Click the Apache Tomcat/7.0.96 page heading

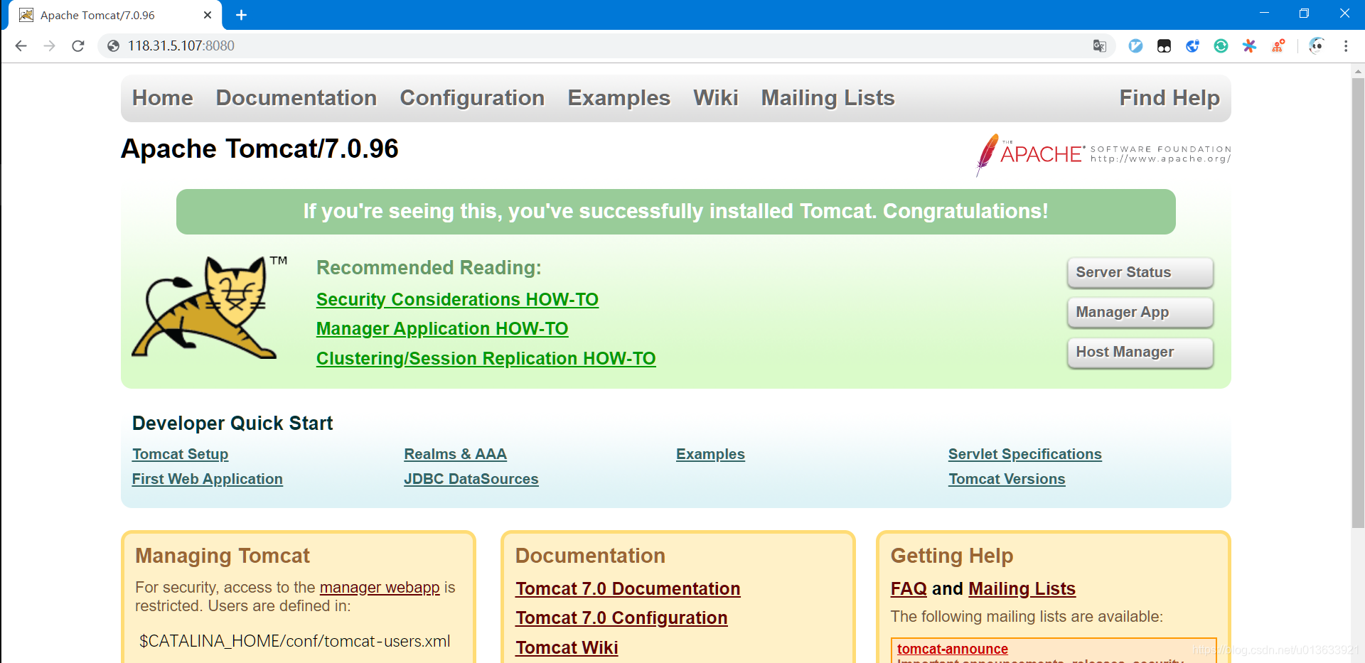(259, 149)
